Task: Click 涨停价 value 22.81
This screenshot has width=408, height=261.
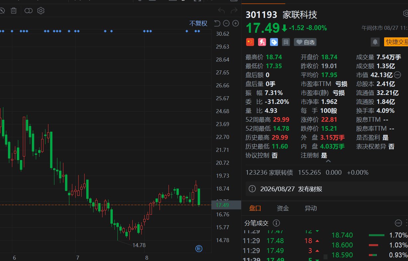Action: pyautogui.click(x=329, y=119)
